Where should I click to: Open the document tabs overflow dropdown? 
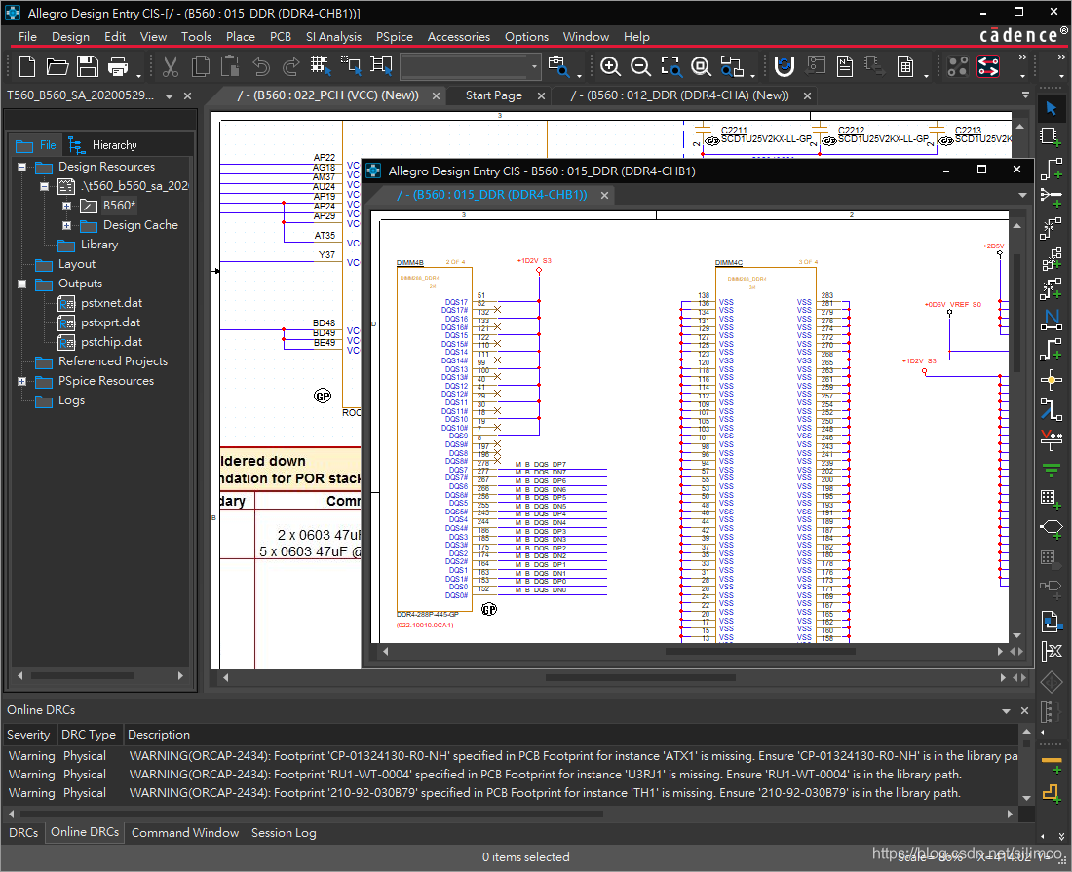pyautogui.click(x=1025, y=95)
